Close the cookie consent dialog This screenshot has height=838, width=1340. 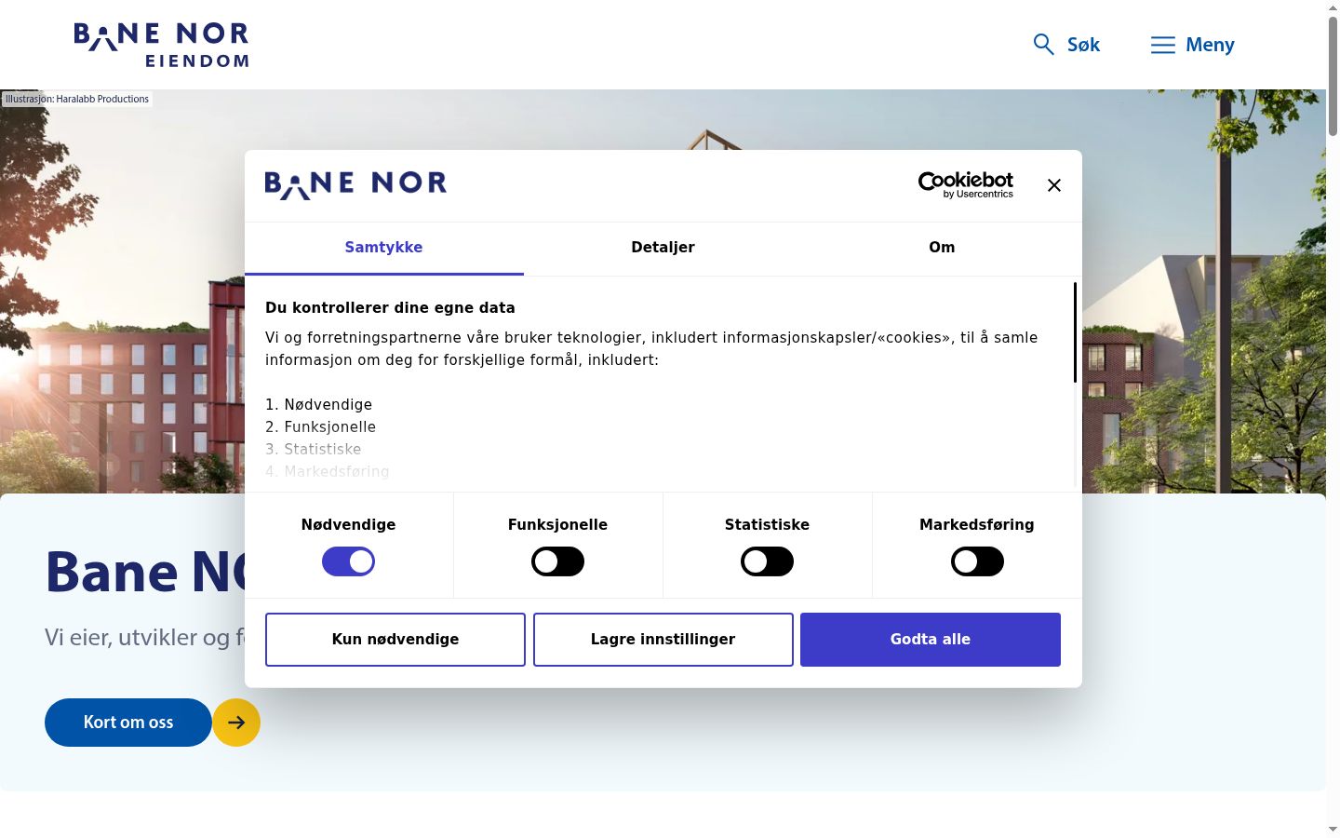pyautogui.click(x=1054, y=185)
